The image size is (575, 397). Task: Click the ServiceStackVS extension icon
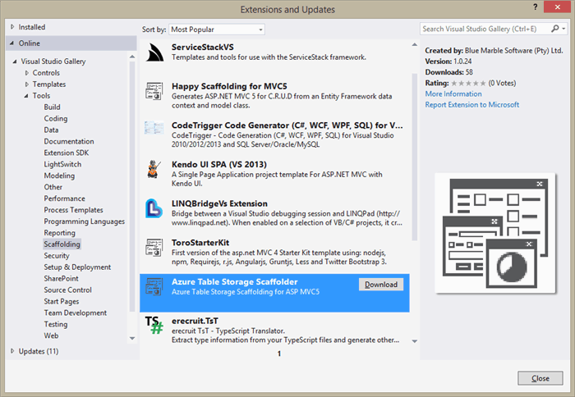pos(154,52)
